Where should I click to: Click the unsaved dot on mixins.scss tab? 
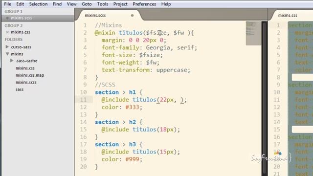[132, 15]
